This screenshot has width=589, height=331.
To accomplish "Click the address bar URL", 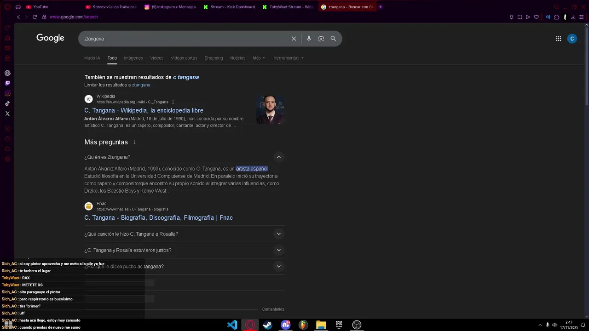I will [74, 17].
